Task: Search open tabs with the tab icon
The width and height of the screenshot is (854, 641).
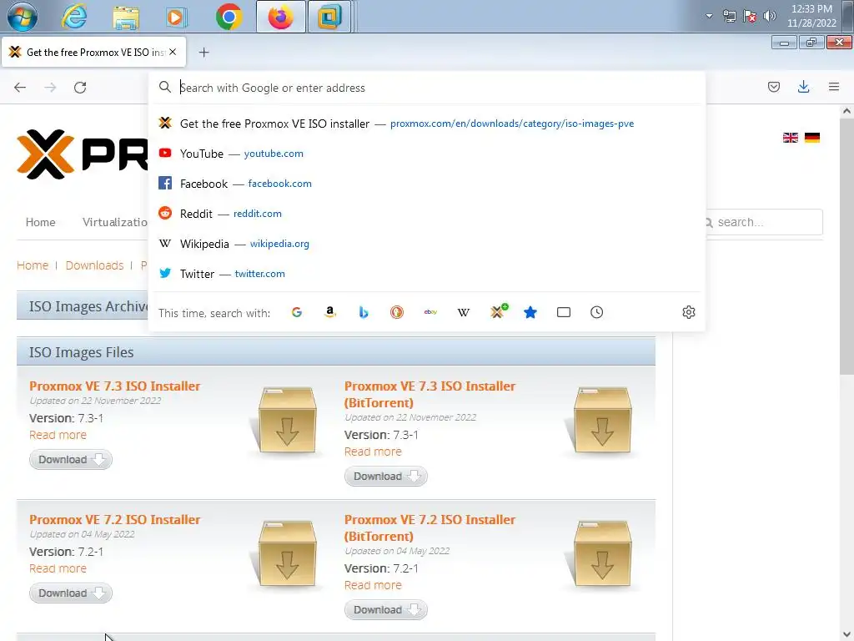Action: click(x=564, y=312)
